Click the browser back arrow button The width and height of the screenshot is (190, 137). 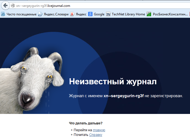pos(5,5)
